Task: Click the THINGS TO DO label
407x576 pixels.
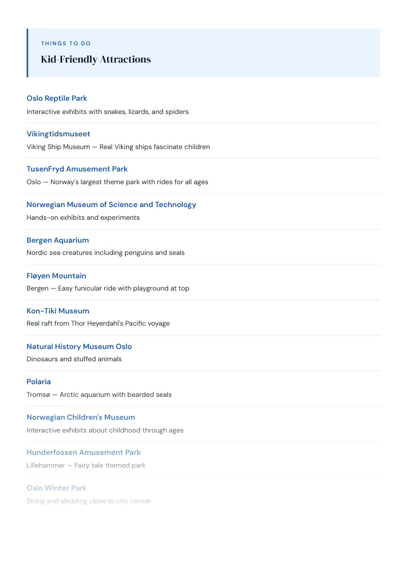Action: [x=66, y=43]
